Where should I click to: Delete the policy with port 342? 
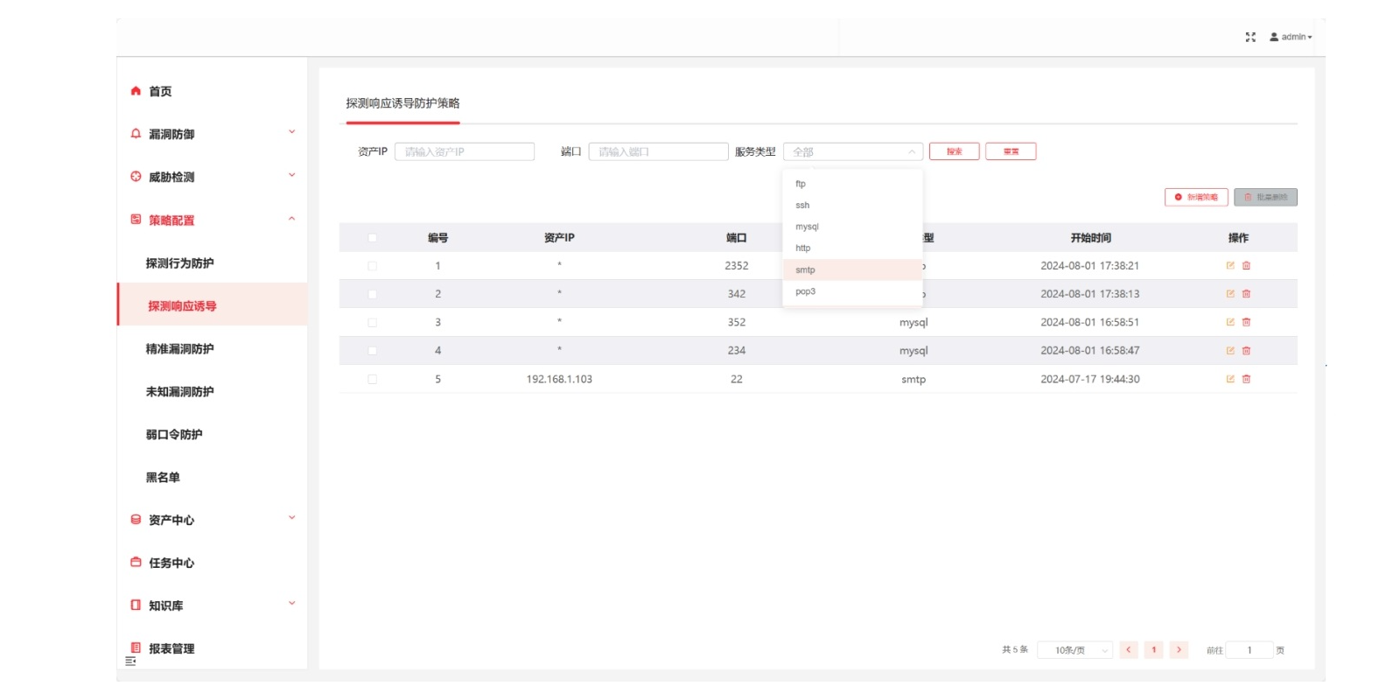tap(1246, 294)
